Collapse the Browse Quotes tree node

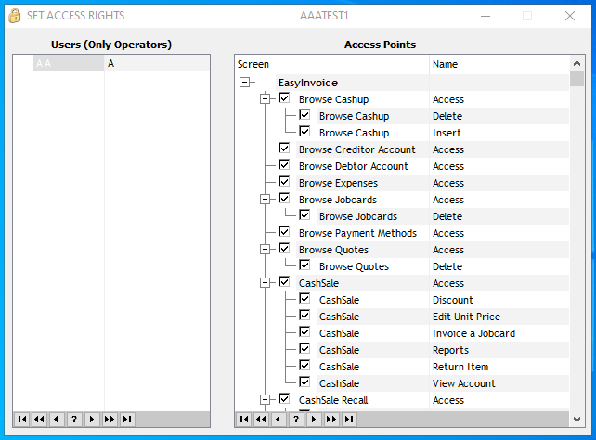click(x=265, y=250)
